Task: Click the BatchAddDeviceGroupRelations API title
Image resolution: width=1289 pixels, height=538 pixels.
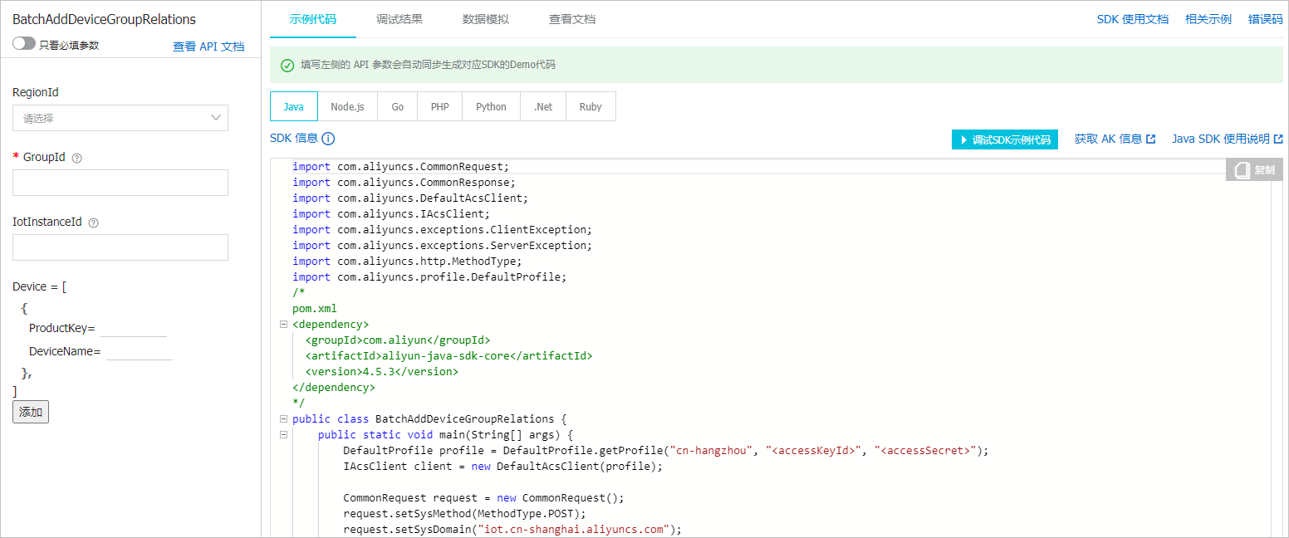Action: (105, 19)
